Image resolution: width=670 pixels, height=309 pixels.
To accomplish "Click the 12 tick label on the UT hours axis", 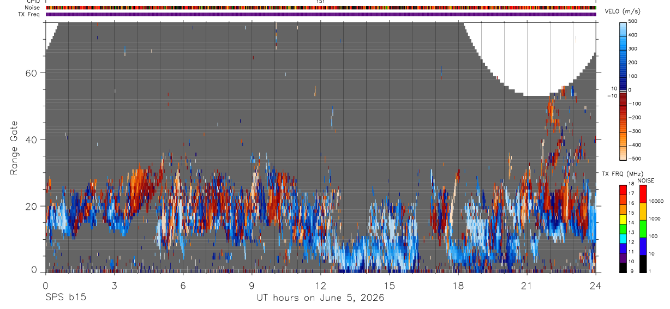I will pos(321,286).
